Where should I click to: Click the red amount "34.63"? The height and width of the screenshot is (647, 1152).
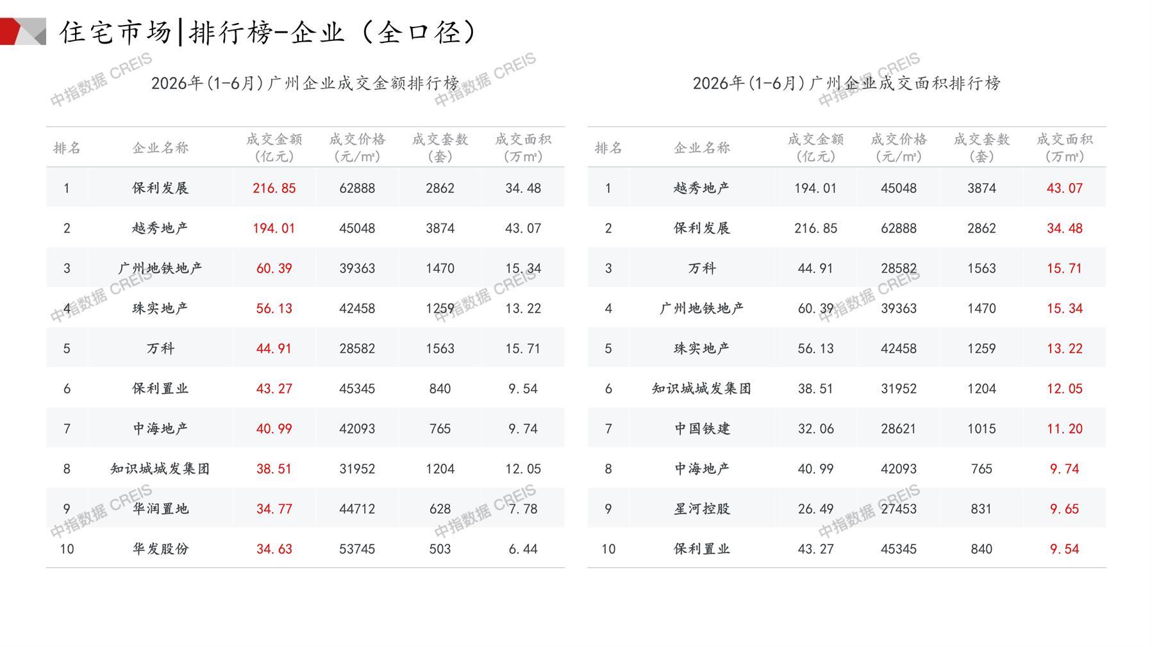[274, 549]
